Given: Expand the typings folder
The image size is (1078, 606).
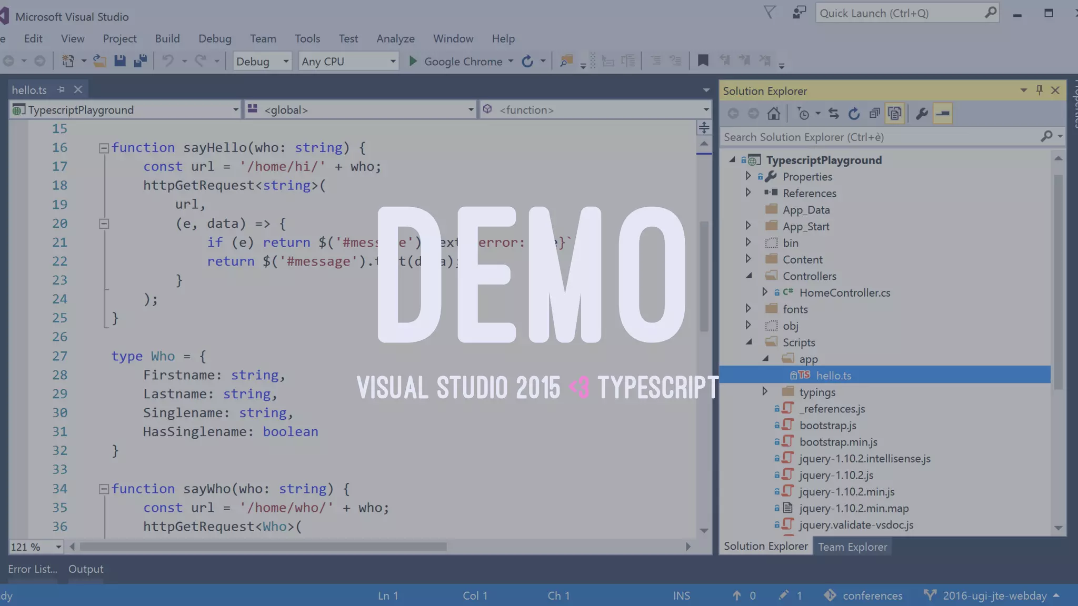Looking at the screenshot, I should coord(765,391).
